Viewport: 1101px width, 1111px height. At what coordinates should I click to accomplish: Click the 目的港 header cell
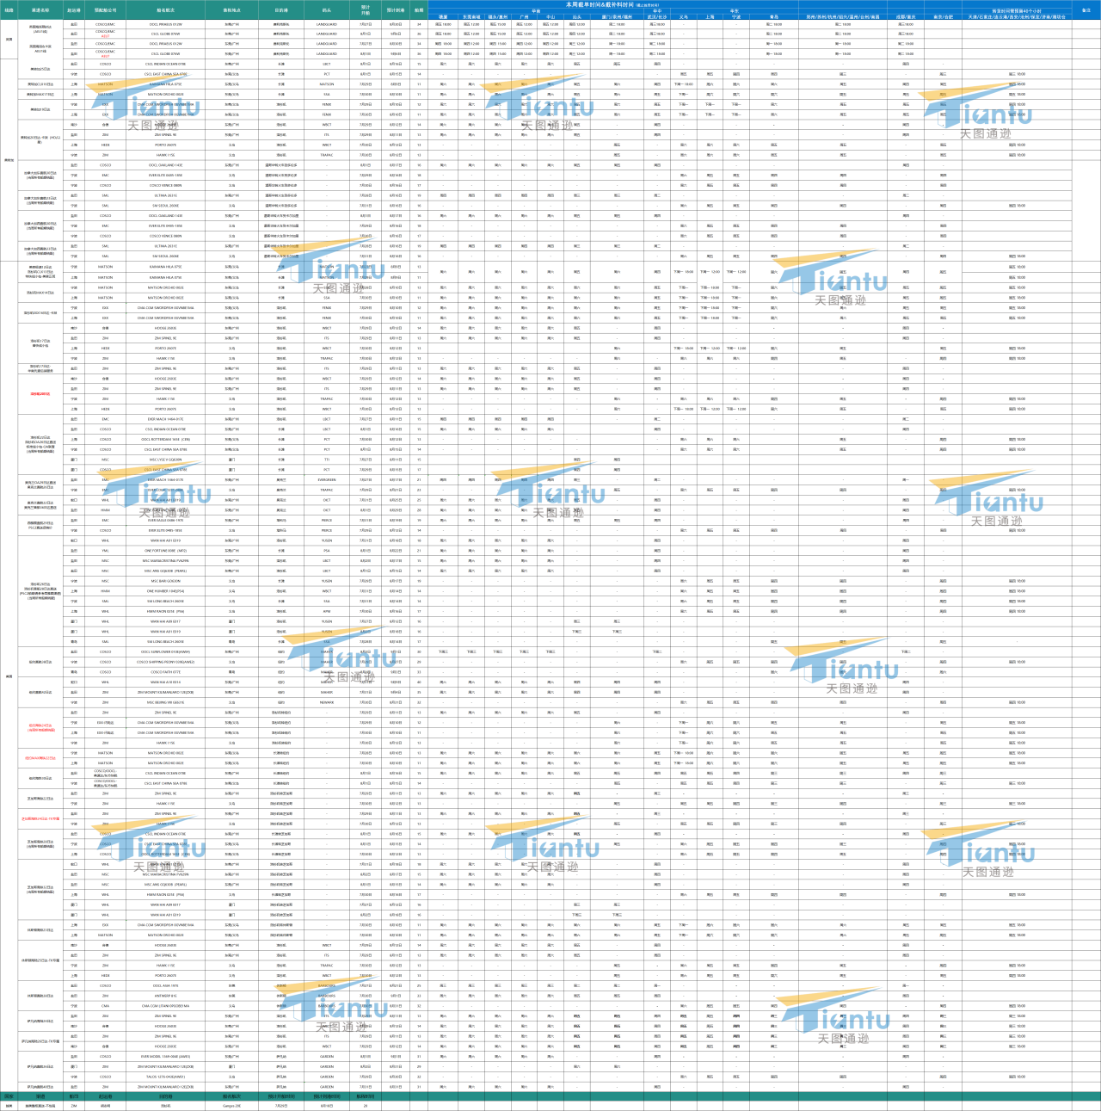coord(281,10)
